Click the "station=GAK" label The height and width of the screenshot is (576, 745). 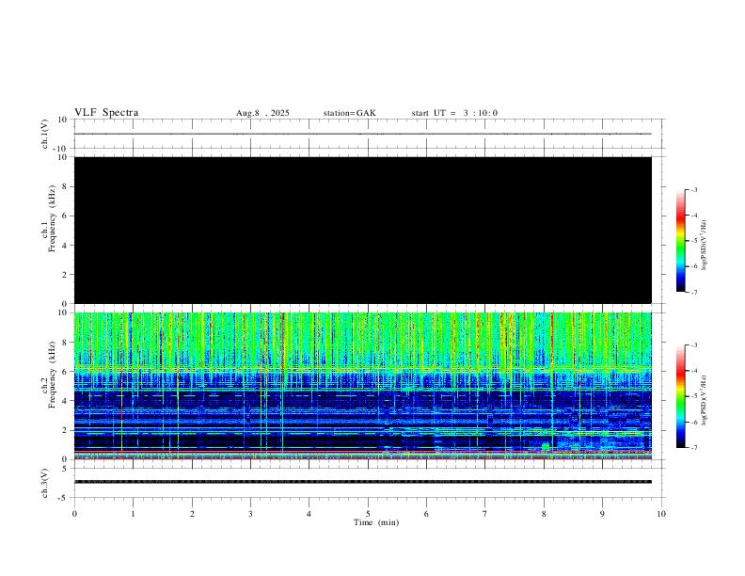[x=350, y=113]
